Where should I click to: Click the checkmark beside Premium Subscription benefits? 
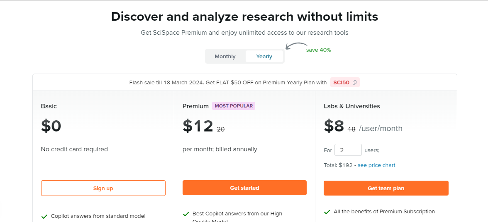pos(327,212)
